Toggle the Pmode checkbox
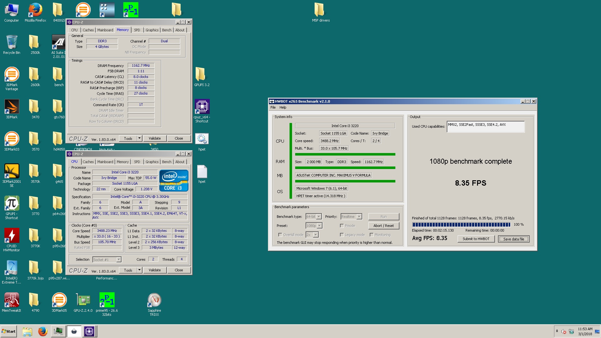Screen dimensions: 601x338 [x=342, y=226]
